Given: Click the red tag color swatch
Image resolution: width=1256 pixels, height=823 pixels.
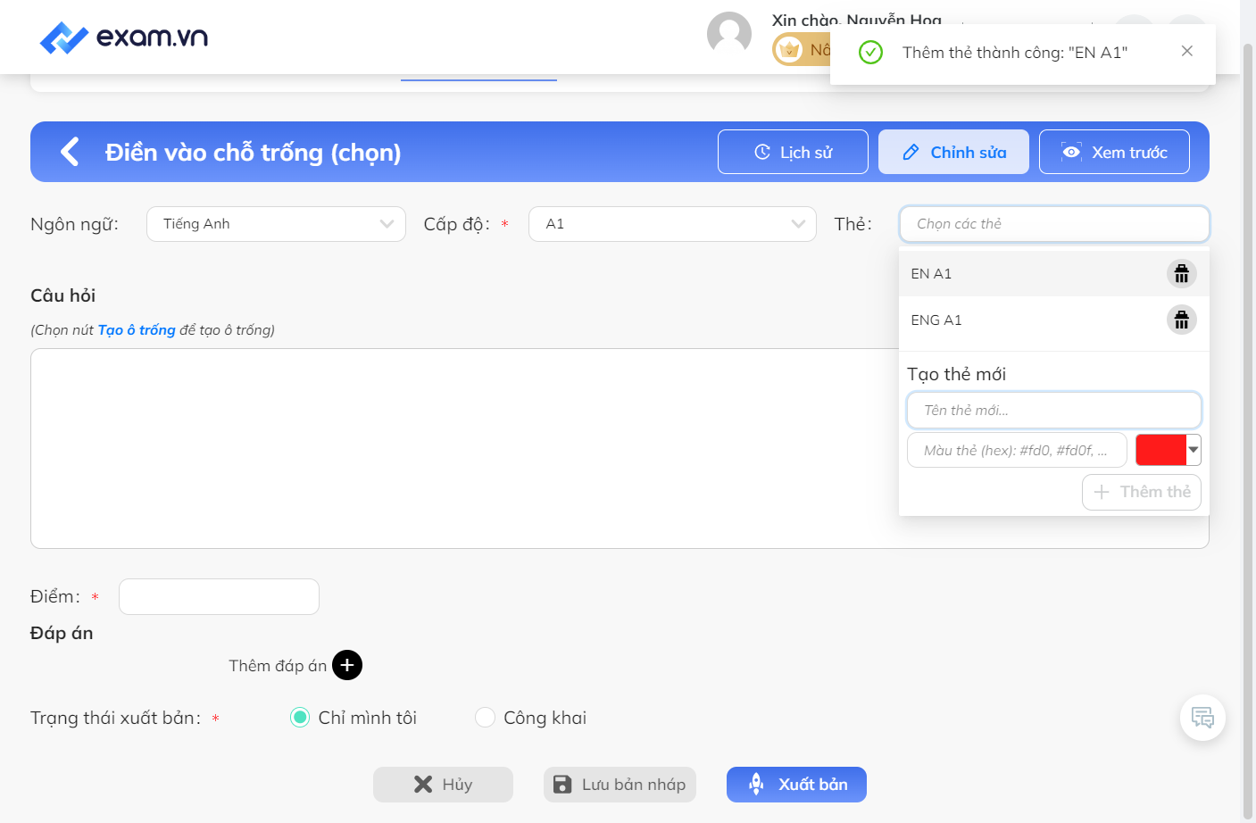Looking at the screenshot, I should point(1160,450).
